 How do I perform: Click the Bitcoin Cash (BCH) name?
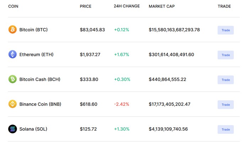(40, 79)
